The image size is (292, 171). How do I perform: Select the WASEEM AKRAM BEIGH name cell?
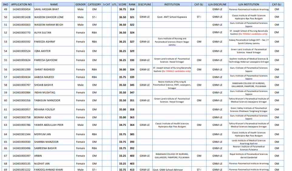click(49, 25)
